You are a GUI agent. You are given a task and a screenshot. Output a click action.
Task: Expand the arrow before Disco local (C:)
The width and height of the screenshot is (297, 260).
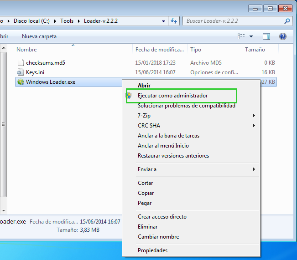[x=9, y=21]
